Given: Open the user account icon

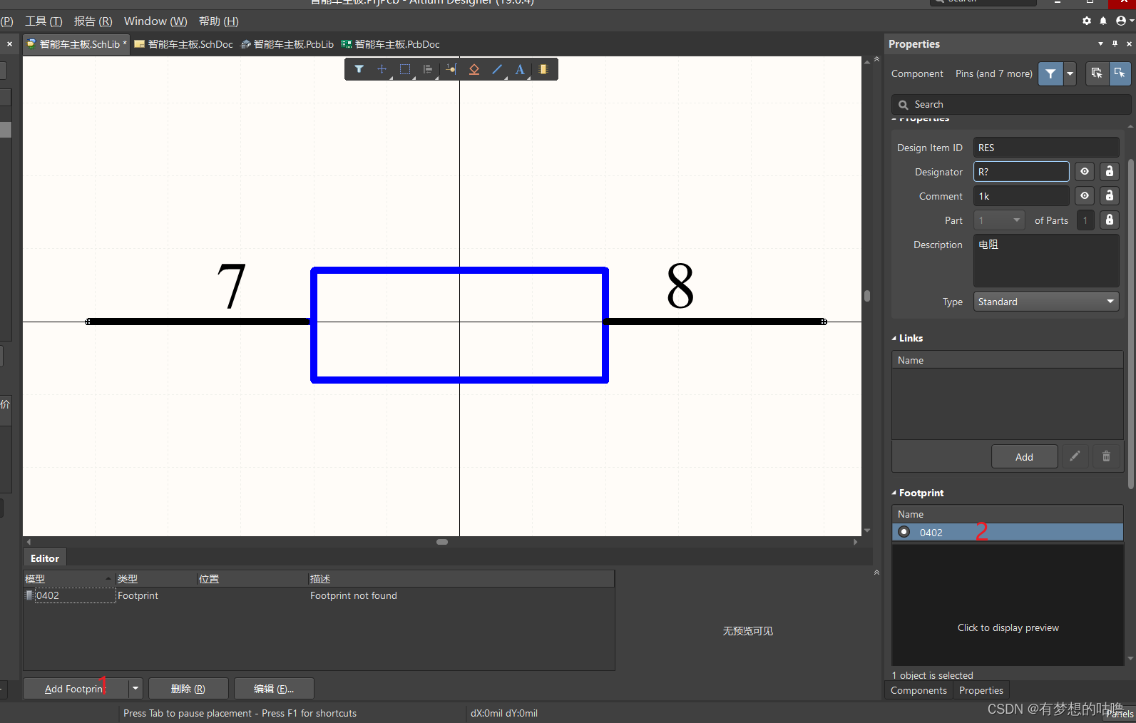Looking at the screenshot, I should (x=1120, y=21).
